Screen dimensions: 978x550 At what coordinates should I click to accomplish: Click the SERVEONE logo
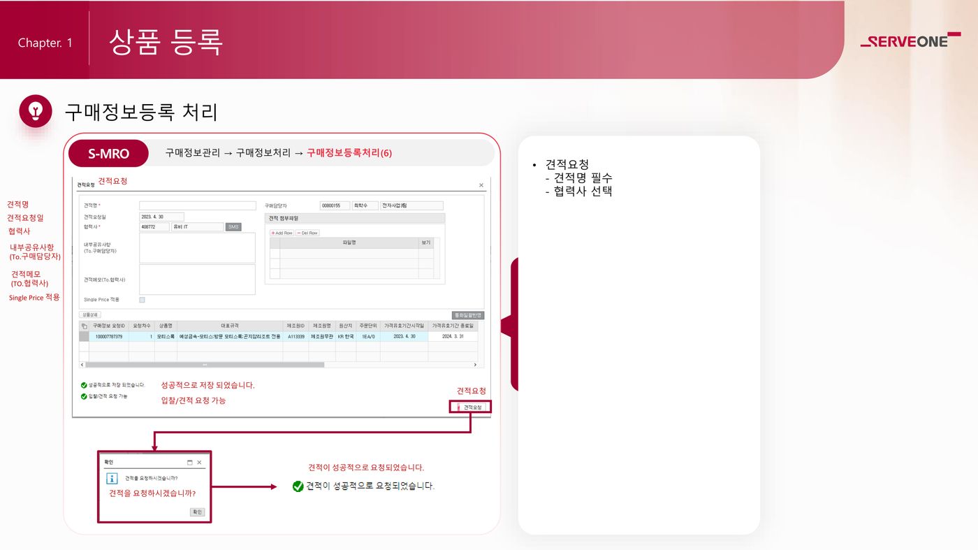[x=910, y=42]
